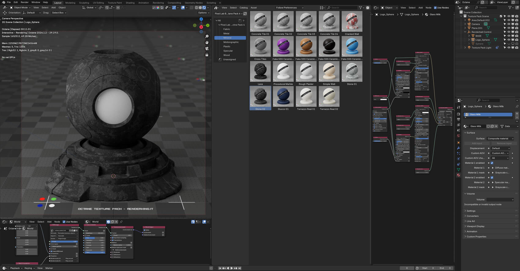Viewport: 520px width, 271px height.
Task: Select the Lava material thumbnail
Action: 260,73
